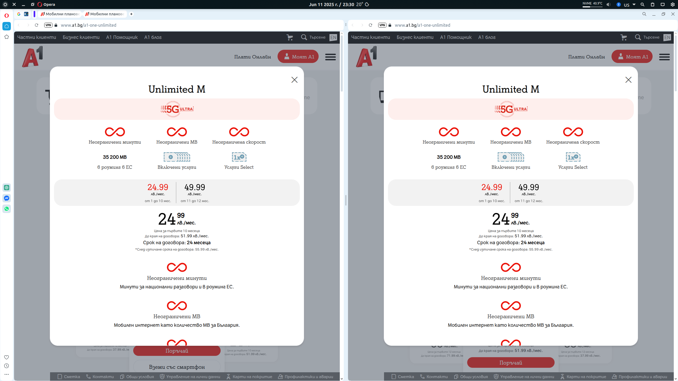Open the hamburger menu in right pane
678x381 pixels.
point(664,57)
